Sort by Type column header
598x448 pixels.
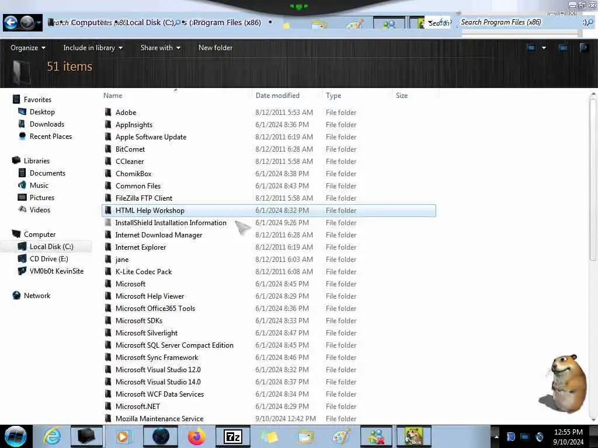333,96
